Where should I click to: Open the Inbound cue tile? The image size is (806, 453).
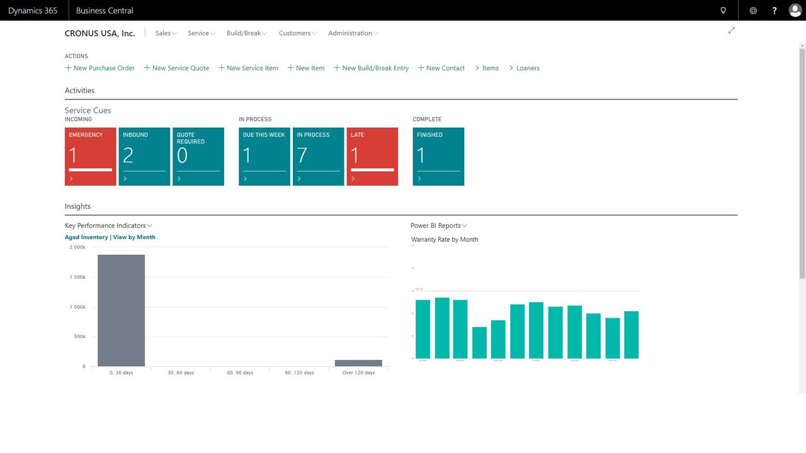(x=144, y=157)
